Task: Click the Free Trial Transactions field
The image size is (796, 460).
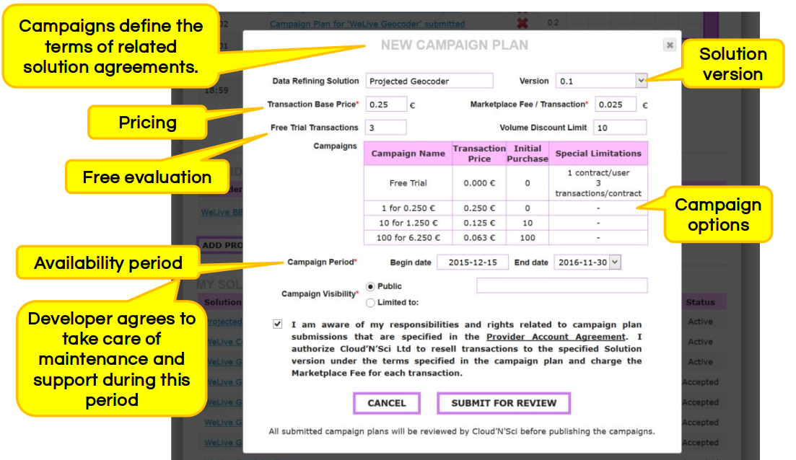Action: [386, 128]
